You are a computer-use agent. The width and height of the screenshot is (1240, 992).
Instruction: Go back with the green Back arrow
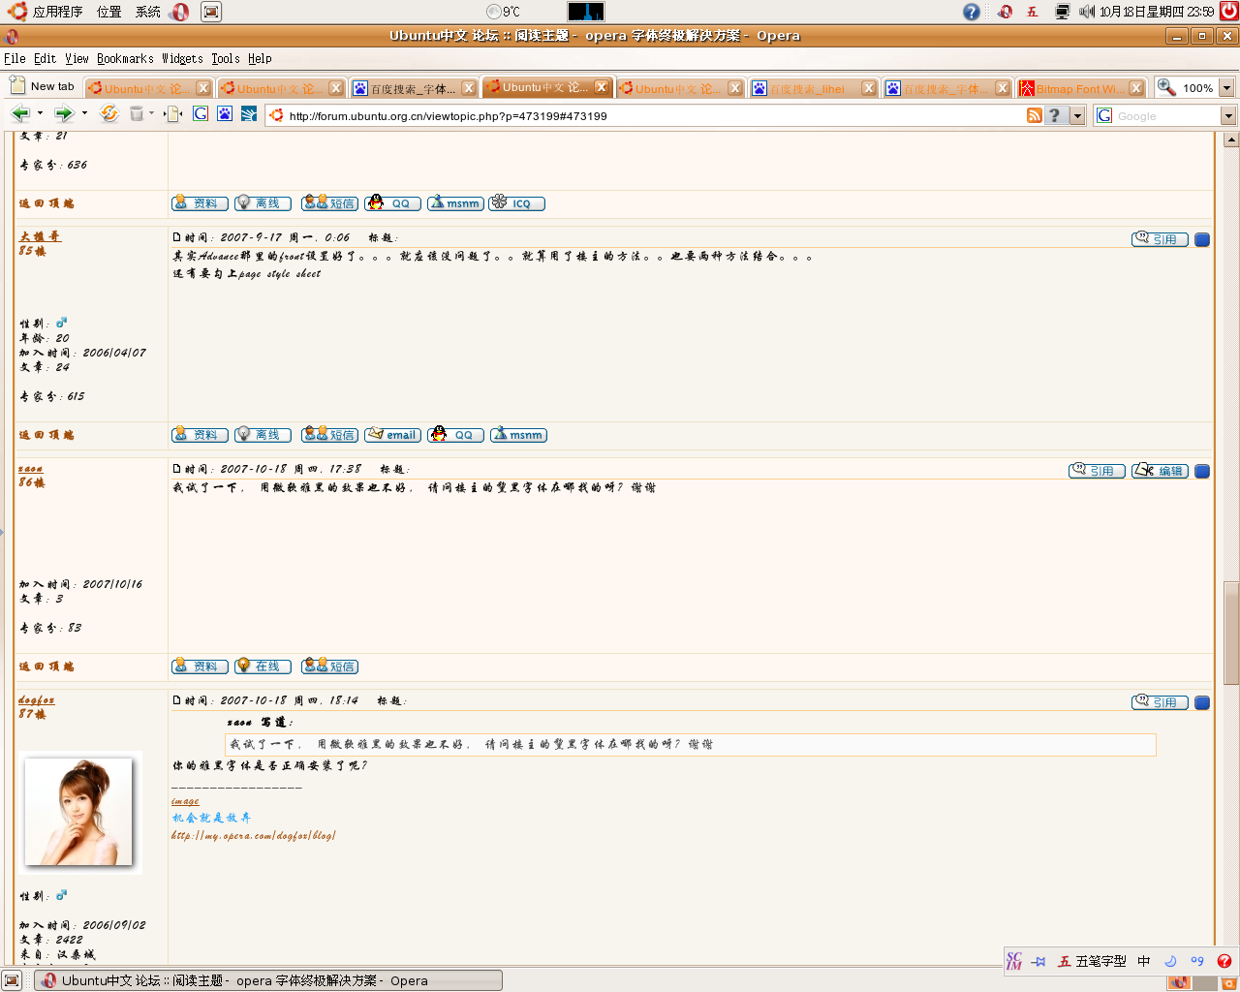tap(20, 114)
